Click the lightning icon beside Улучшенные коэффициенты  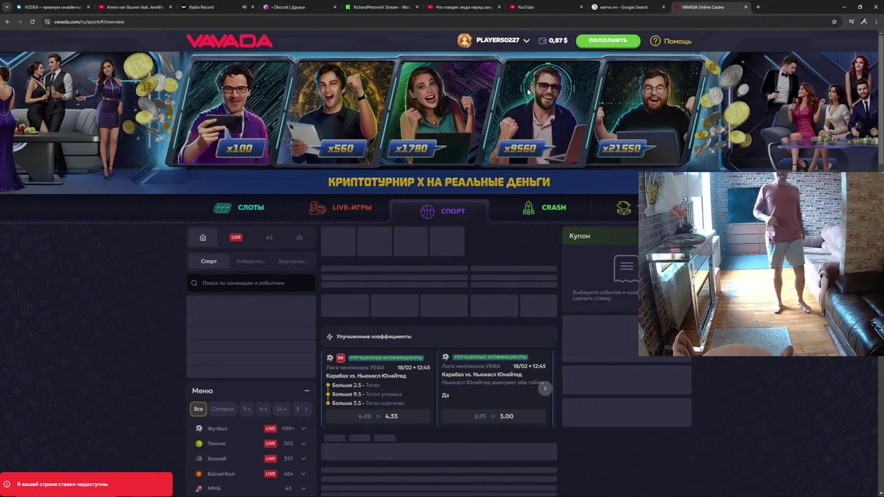click(x=329, y=337)
